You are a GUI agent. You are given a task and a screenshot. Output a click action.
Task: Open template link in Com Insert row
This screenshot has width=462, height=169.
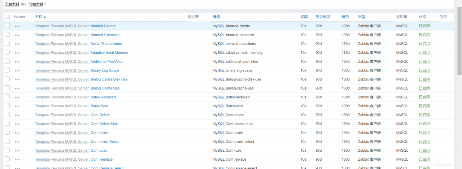(x=62, y=133)
